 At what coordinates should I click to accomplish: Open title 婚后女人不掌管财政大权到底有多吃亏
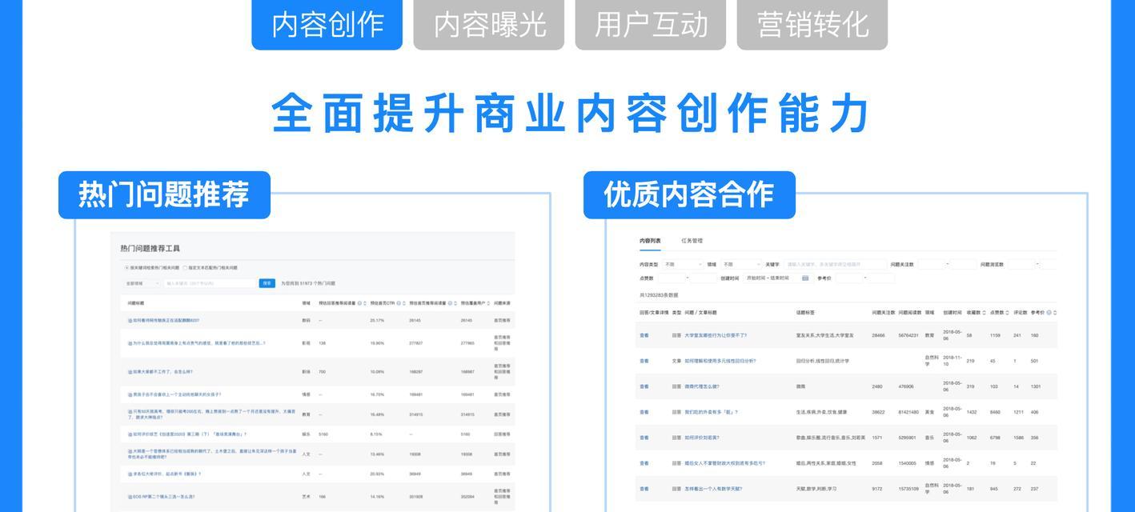click(x=724, y=463)
